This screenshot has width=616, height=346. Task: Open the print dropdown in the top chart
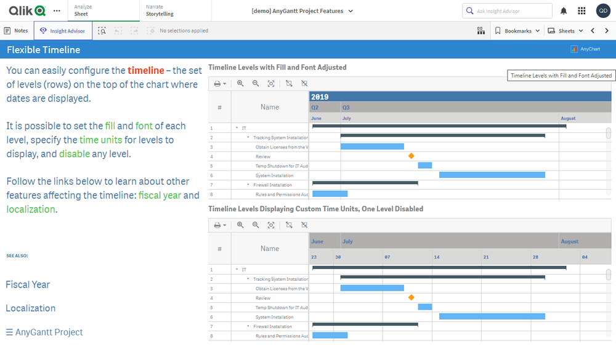[x=220, y=84]
